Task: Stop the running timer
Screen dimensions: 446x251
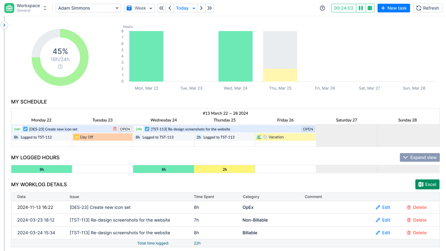Action: point(370,8)
